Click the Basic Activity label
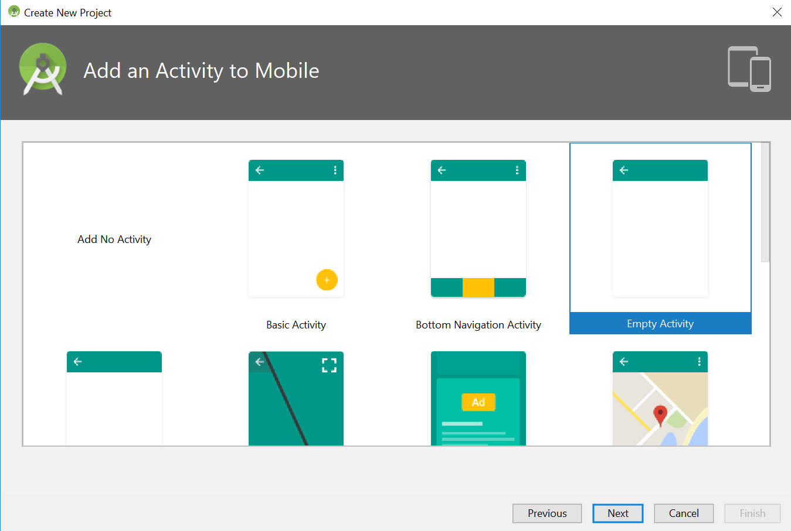 coord(296,325)
